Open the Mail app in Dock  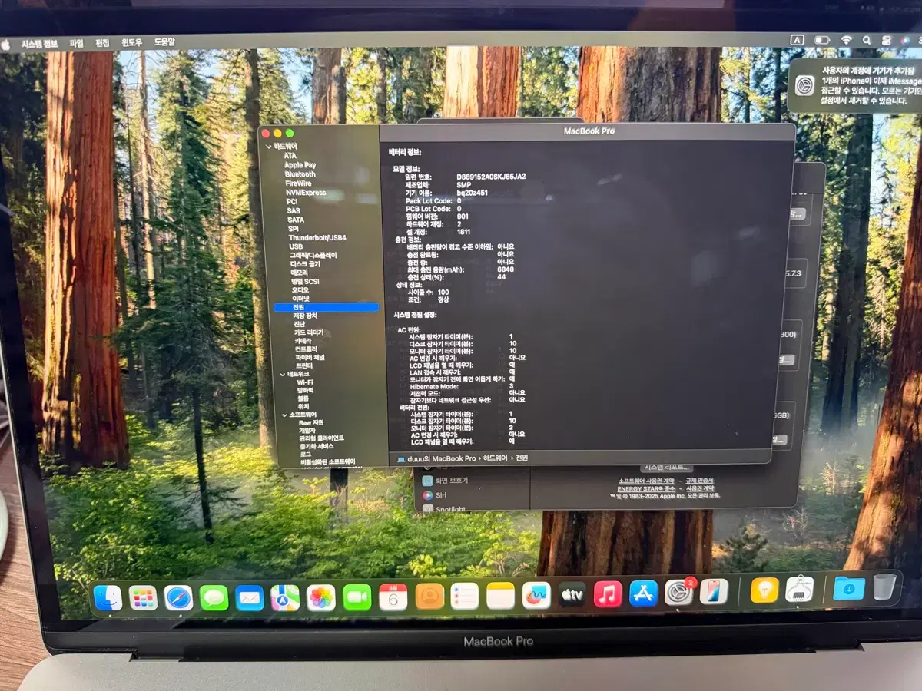point(250,597)
